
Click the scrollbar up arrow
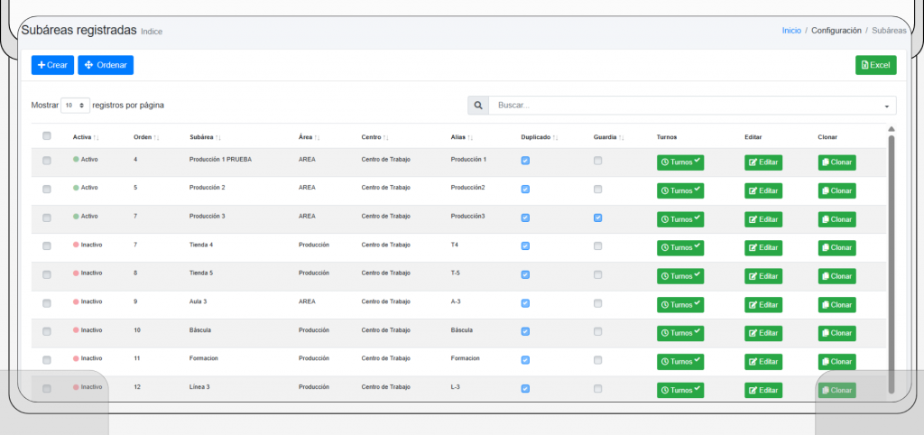(x=891, y=128)
